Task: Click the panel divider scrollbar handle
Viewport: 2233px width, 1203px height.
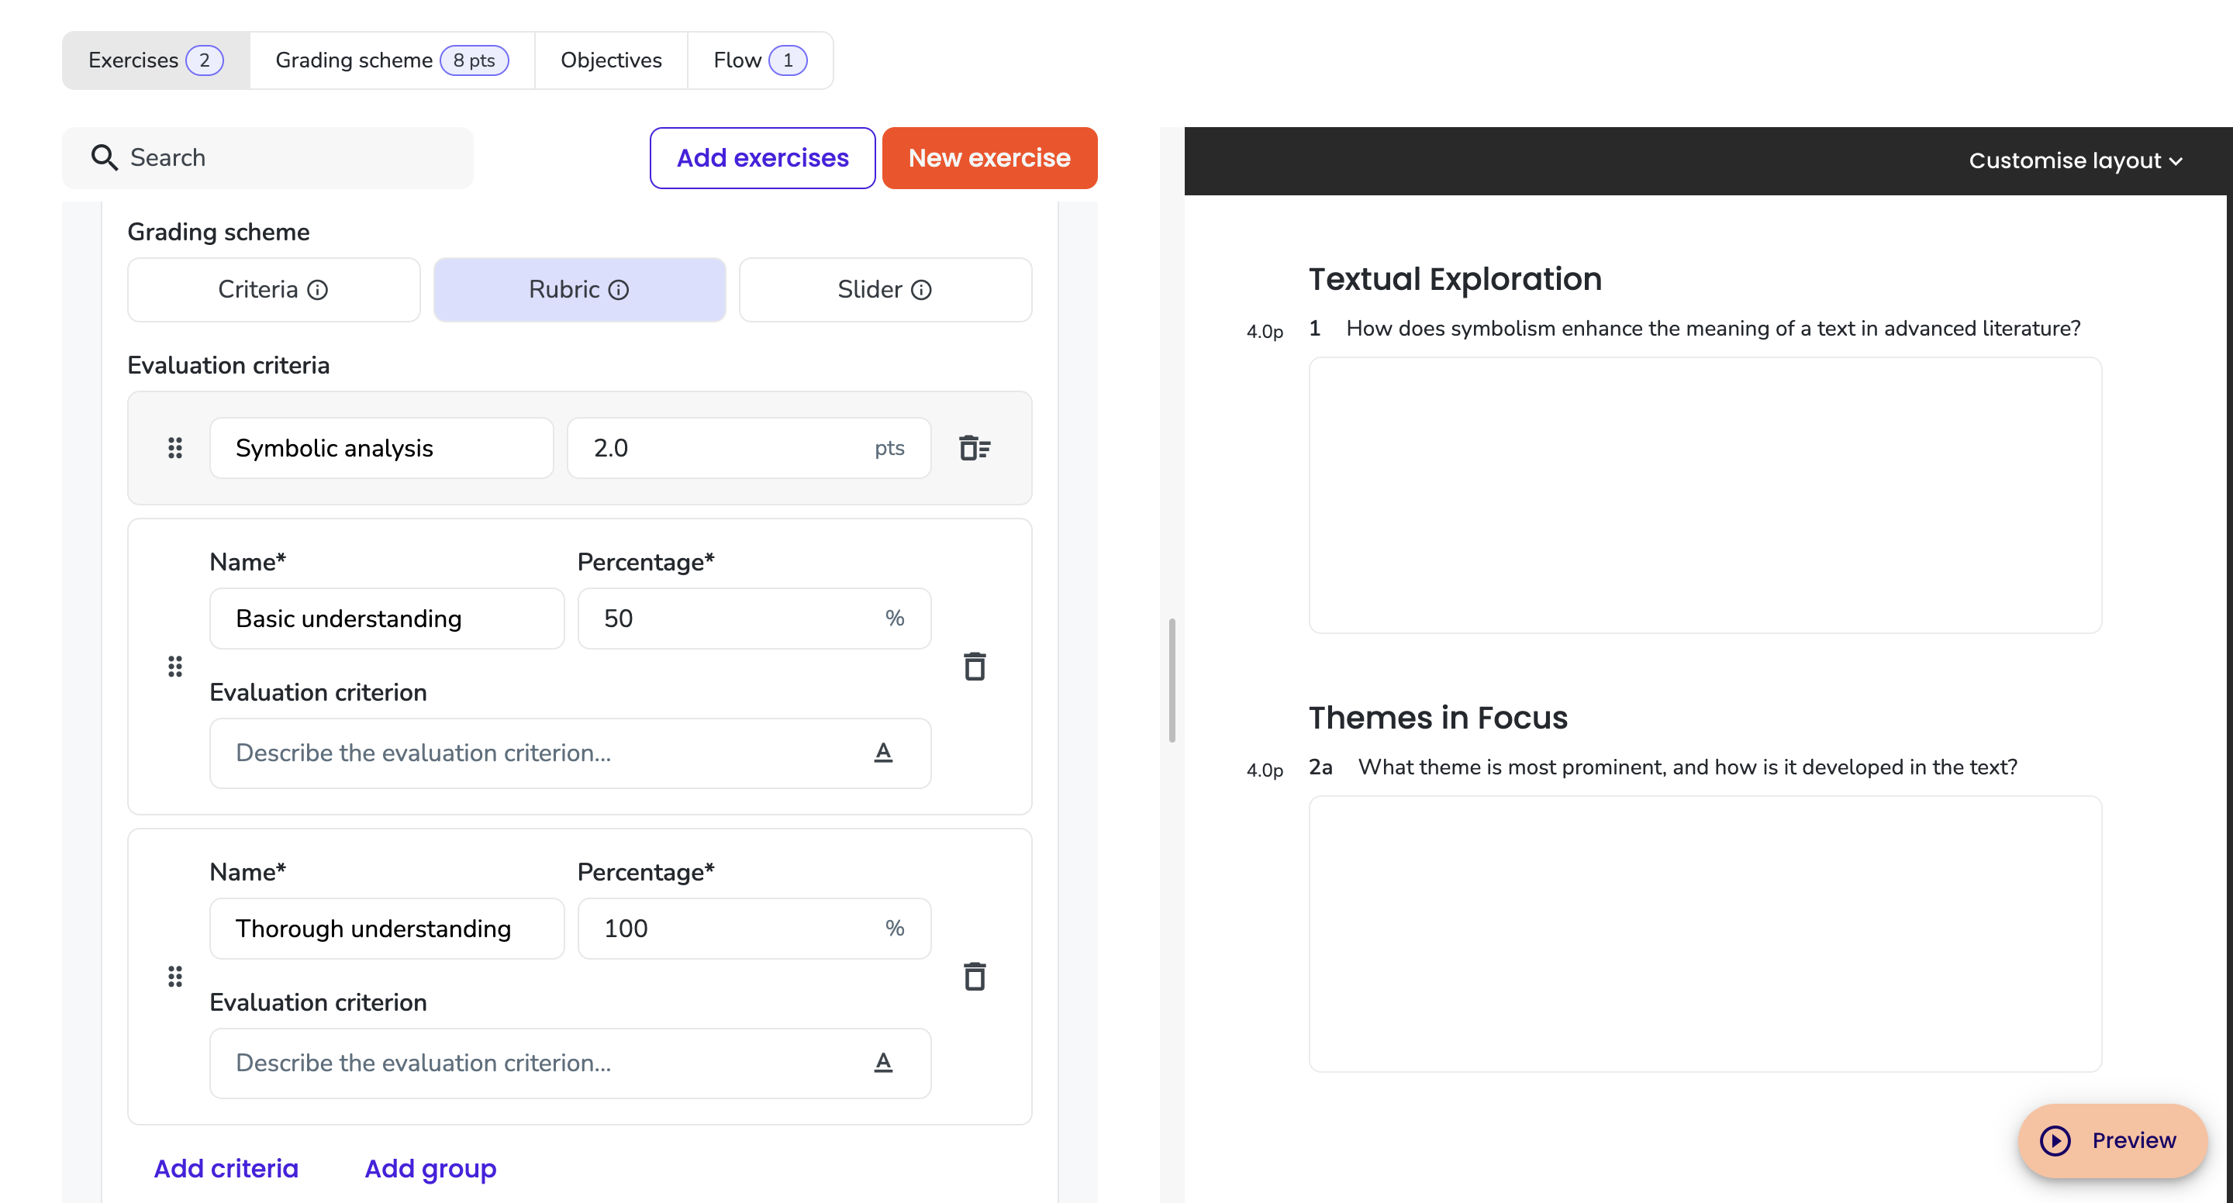Action: 1172,681
